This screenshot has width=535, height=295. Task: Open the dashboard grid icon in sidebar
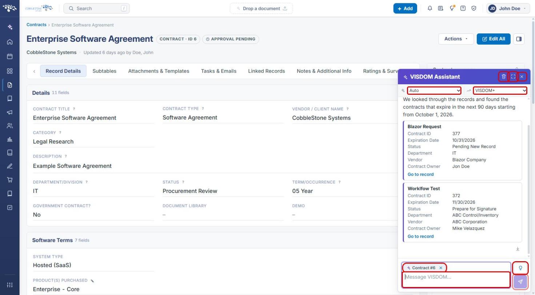pos(10,71)
